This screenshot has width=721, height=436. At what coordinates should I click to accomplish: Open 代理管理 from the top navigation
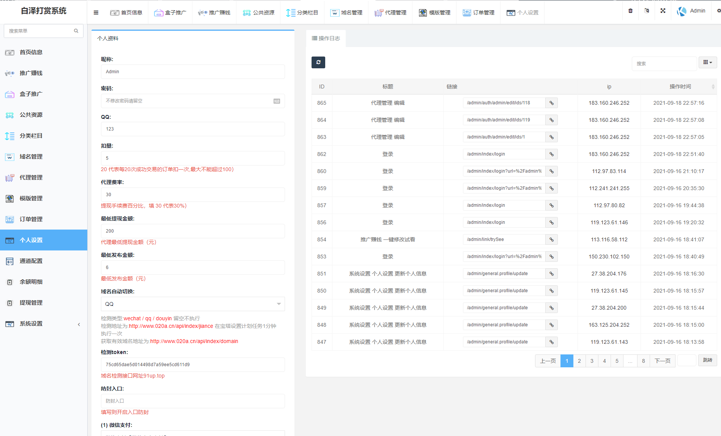[390, 13]
